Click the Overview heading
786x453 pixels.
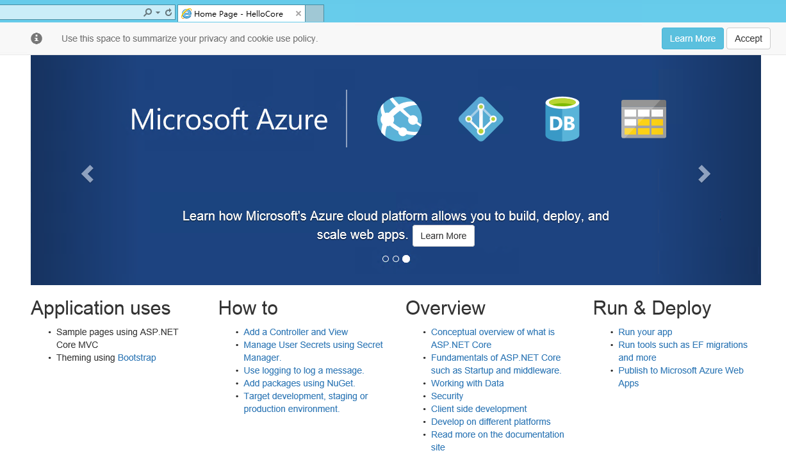(445, 308)
